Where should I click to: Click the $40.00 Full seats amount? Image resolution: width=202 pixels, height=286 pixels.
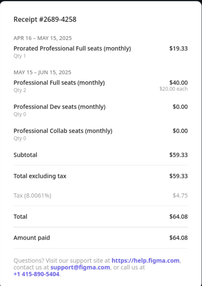point(178,82)
